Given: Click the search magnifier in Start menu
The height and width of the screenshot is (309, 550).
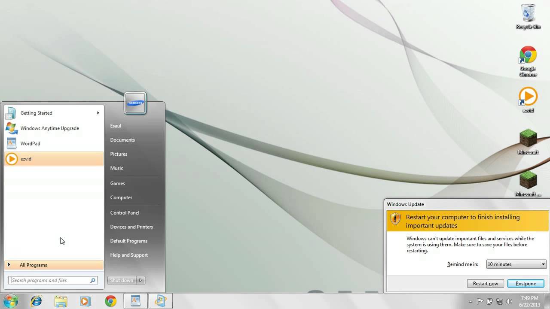Looking at the screenshot, I should [x=92, y=280].
